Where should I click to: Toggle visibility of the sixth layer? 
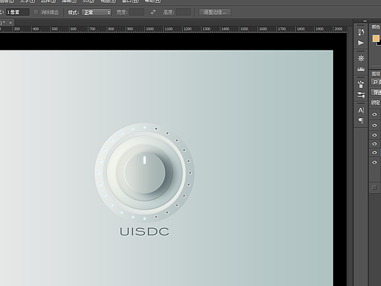(x=374, y=162)
